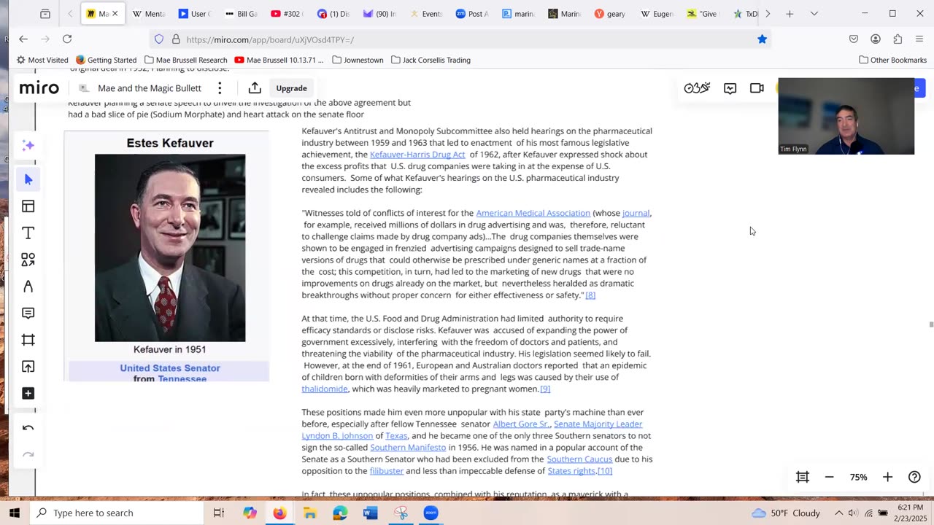Zoom in with the plus button
Screen dimensions: 934x525
click(887, 477)
